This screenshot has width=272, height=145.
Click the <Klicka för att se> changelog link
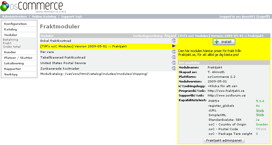click(x=223, y=86)
